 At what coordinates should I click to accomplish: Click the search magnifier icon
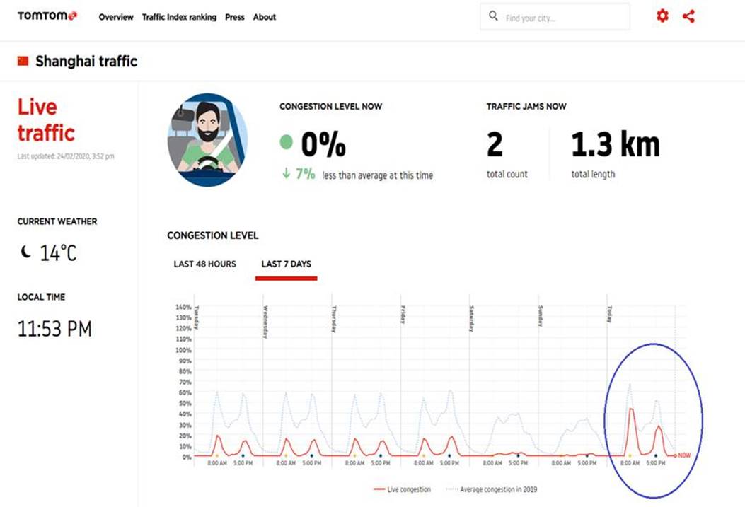tap(493, 16)
